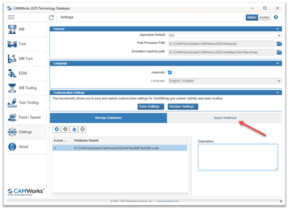Browse folder for Simulation machine path
The width and height of the screenshot is (289, 210).
tap(279, 52)
